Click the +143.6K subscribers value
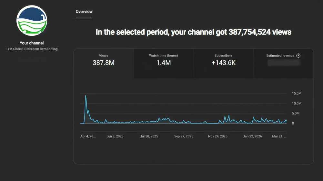Image resolution: width=323 pixels, height=181 pixels. 223,63
